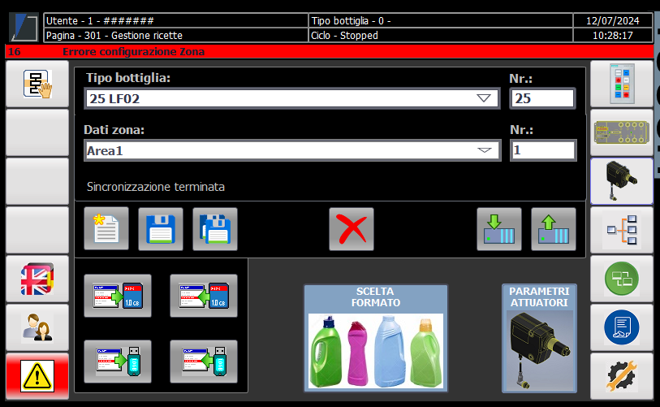
Task: Open the yellow I/O board icon
Action: (x=622, y=132)
